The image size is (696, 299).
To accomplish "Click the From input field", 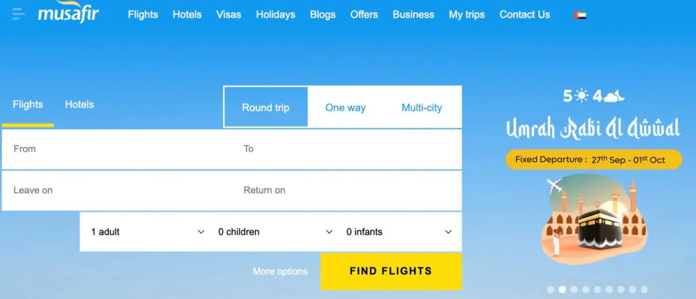I will (x=116, y=149).
